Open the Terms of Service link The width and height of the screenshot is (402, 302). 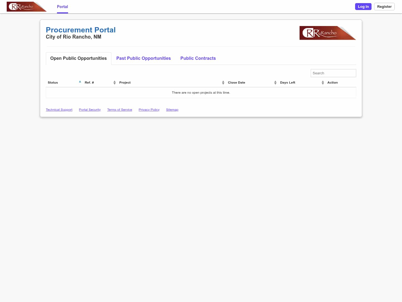coord(119,110)
